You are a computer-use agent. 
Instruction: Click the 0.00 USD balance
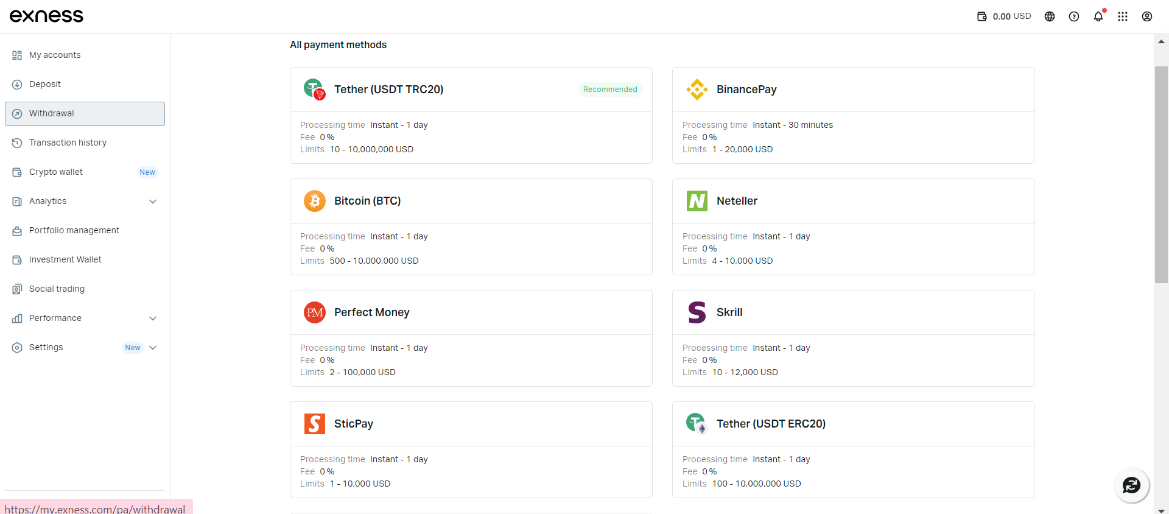click(1012, 16)
